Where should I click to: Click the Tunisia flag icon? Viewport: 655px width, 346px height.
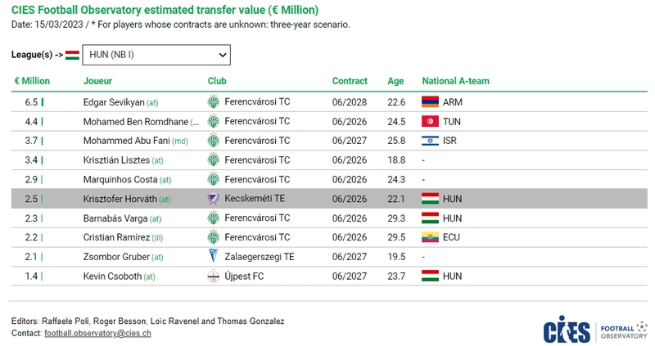tap(431, 121)
